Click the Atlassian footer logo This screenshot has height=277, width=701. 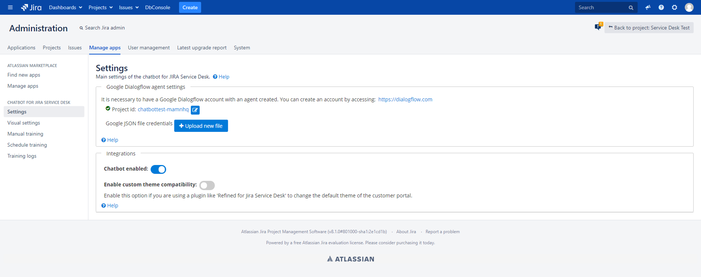point(350,259)
